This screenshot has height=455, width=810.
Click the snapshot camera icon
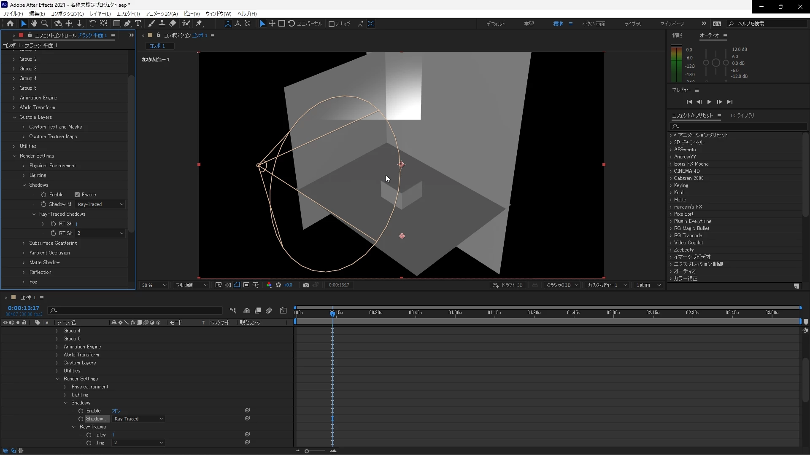pyautogui.click(x=306, y=285)
